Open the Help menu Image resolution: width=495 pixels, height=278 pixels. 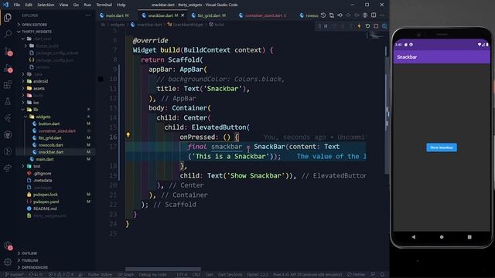coord(121,5)
